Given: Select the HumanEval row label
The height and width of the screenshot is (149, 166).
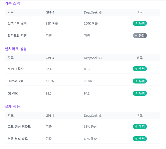Looking at the screenshot, I should [x=15, y=81].
